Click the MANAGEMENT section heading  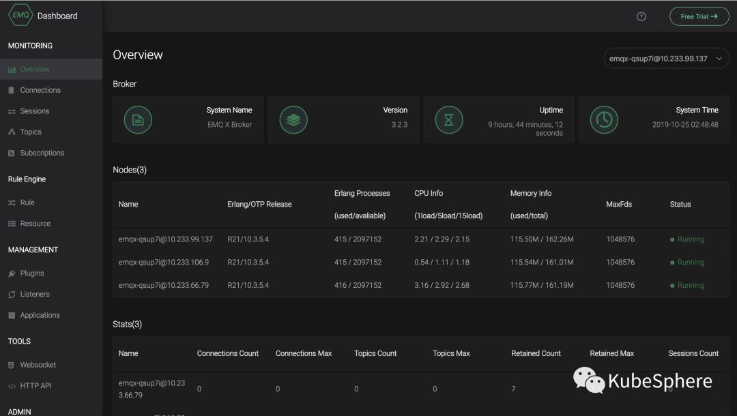pos(33,250)
